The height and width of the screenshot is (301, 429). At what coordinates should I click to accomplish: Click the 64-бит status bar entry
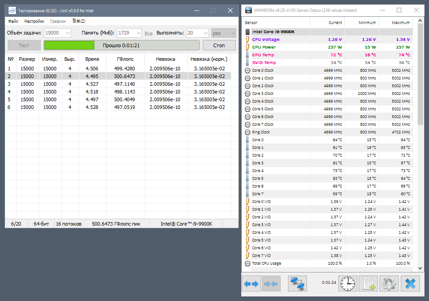coord(41,224)
